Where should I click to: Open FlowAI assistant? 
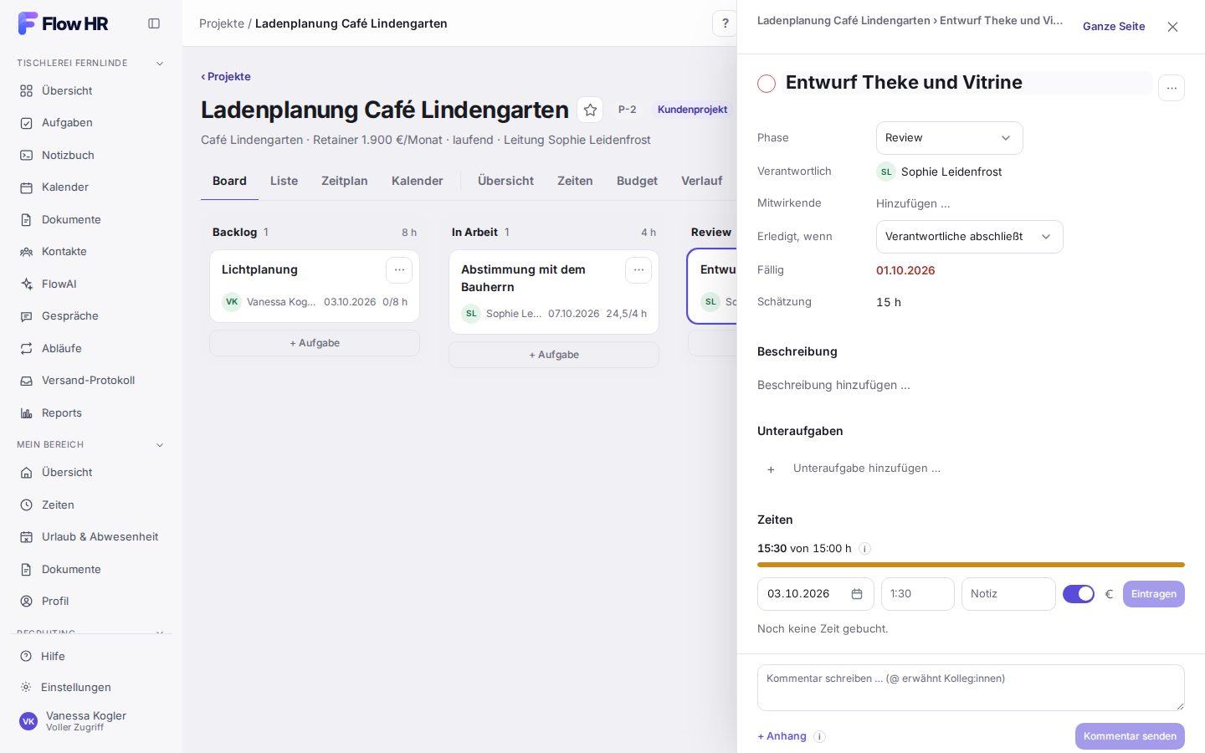91,284
